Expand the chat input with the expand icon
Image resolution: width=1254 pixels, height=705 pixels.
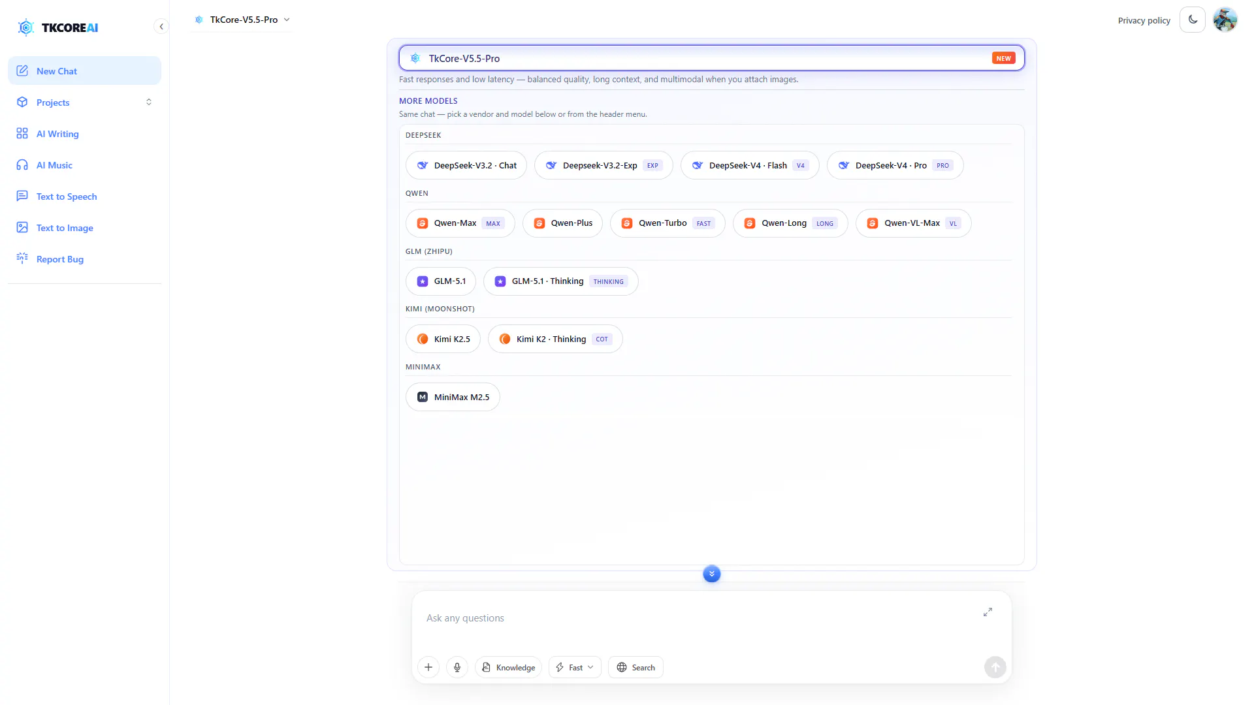(988, 612)
